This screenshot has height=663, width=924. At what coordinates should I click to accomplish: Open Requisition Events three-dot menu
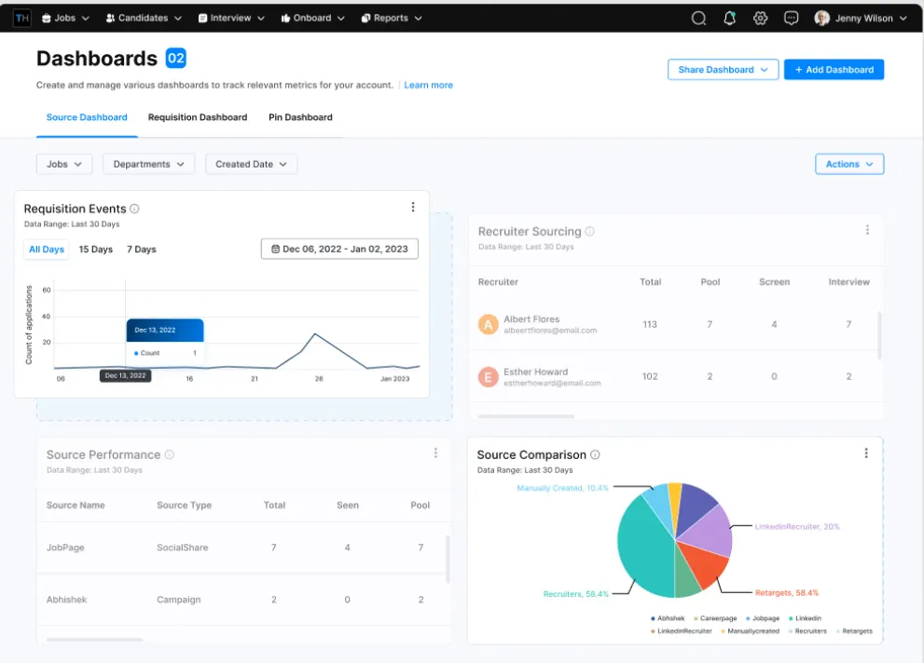point(413,207)
